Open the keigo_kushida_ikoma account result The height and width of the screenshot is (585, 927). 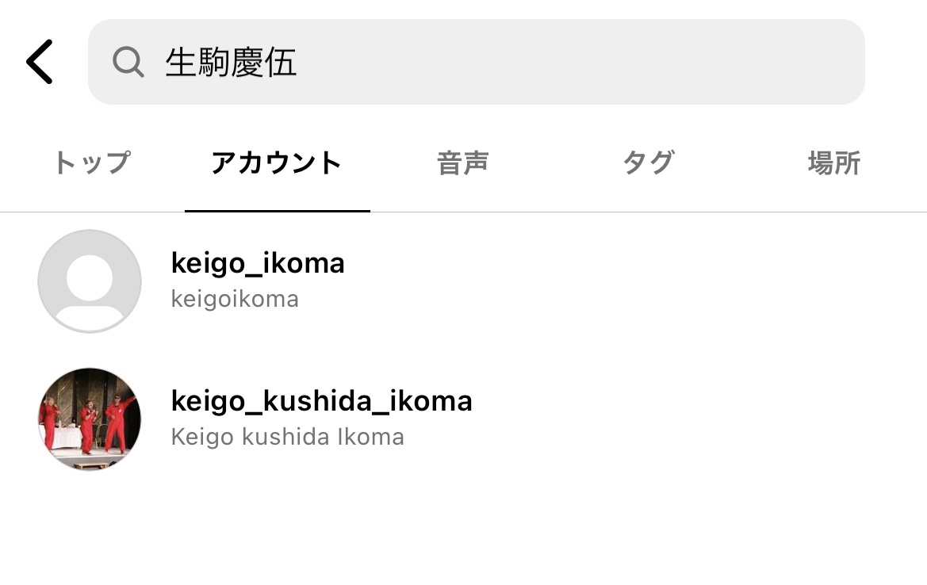coord(322,400)
